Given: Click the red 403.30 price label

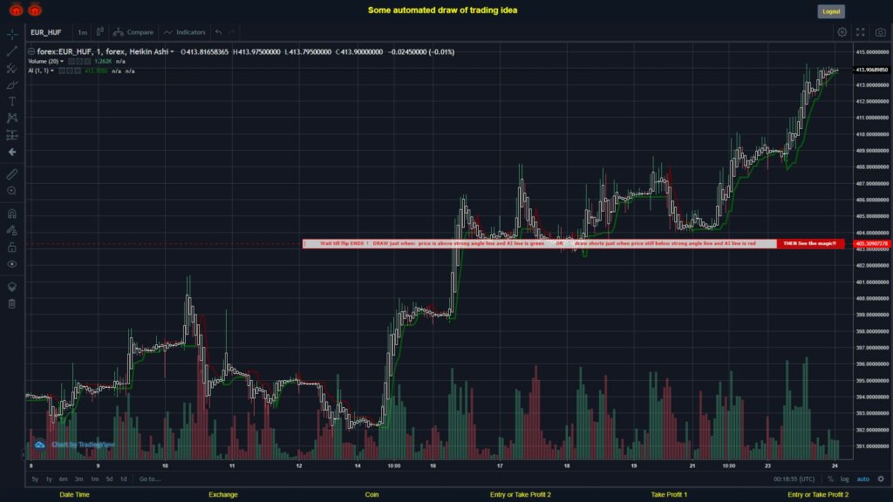Looking at the screenshot, I should coord(871,244).
